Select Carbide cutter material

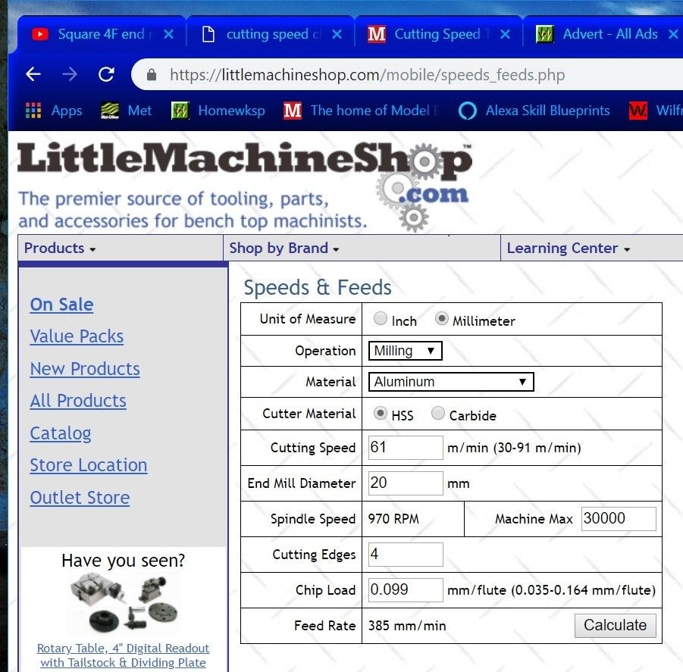[x=437, y=413]
